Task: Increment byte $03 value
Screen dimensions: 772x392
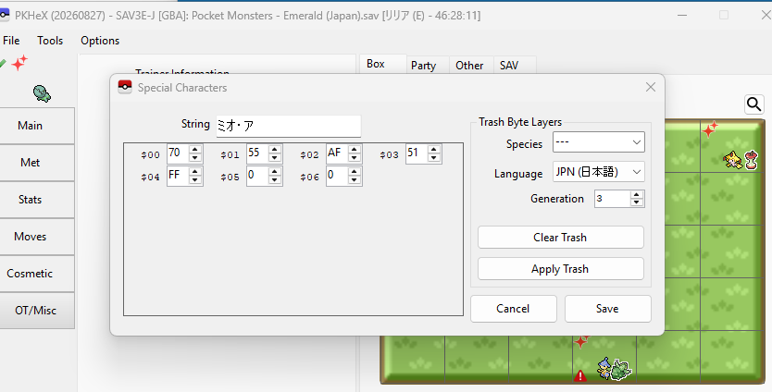Action: tap(434, 150)
